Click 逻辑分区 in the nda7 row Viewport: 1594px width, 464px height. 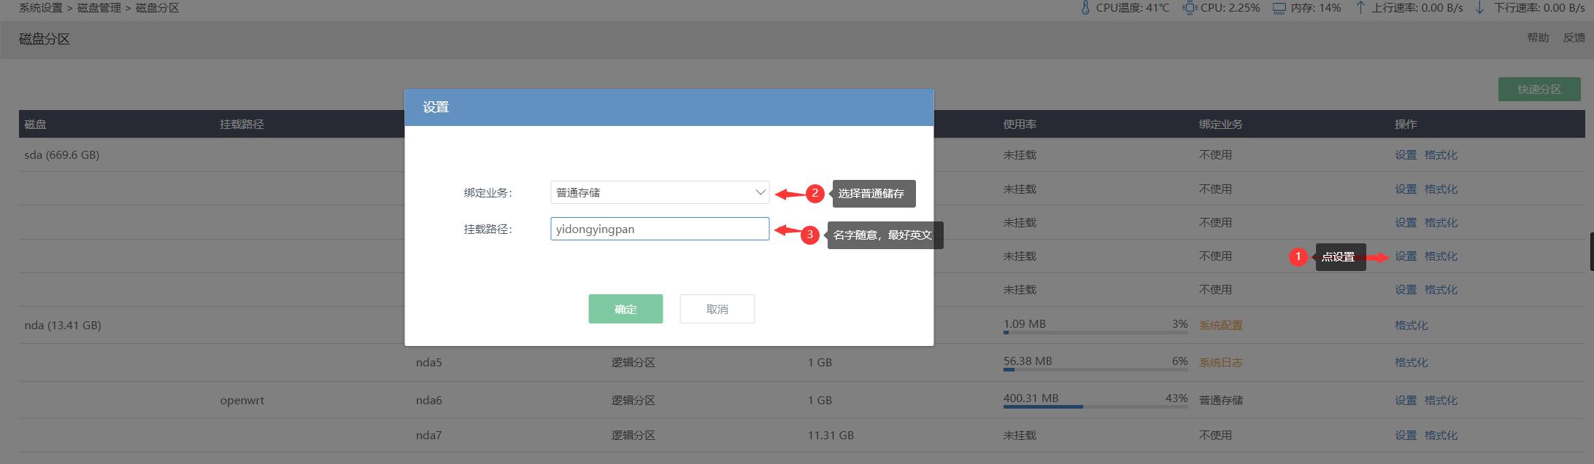(634, 436)
